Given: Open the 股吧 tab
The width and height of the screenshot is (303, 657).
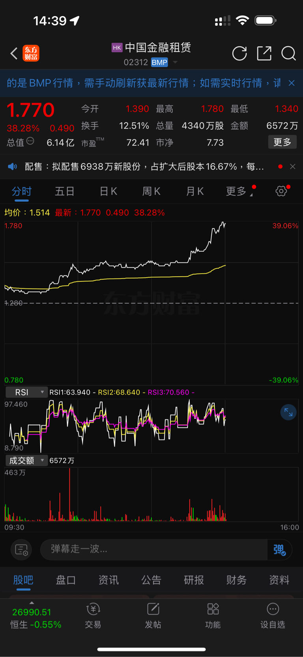Looking at the screenshot, I should point(23,580).
